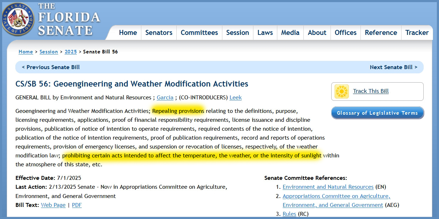Open the Senators navigation tab

pyautogui.click(x=159, y=32)
